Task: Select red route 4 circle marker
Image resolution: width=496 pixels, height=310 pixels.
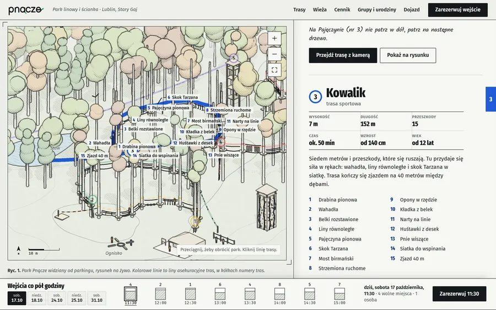Action: coord(220,142)
